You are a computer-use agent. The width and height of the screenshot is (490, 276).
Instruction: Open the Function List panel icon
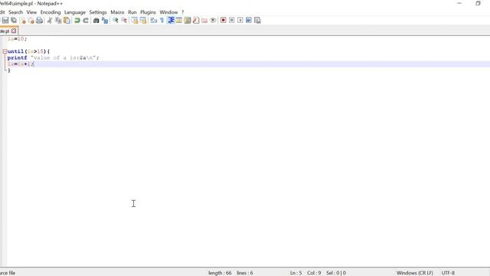click(196, 21)
